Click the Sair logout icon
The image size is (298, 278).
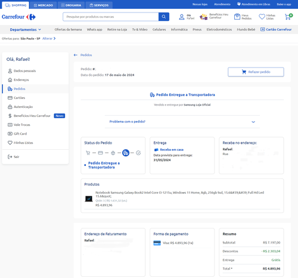point(10,157)
